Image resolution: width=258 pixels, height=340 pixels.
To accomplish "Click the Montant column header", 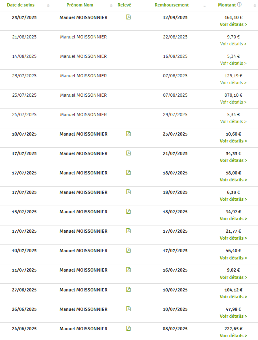I will coord(227,5).
